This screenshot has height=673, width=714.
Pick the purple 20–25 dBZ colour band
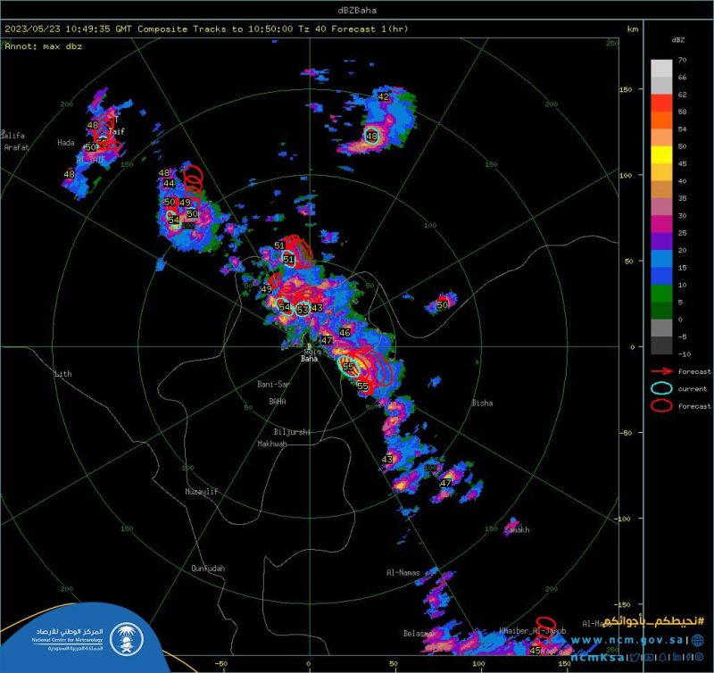(x=661, y=241)
